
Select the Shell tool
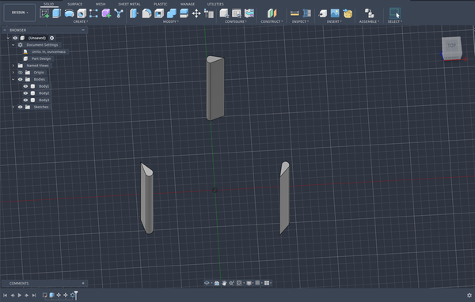(x=159, y=13)
